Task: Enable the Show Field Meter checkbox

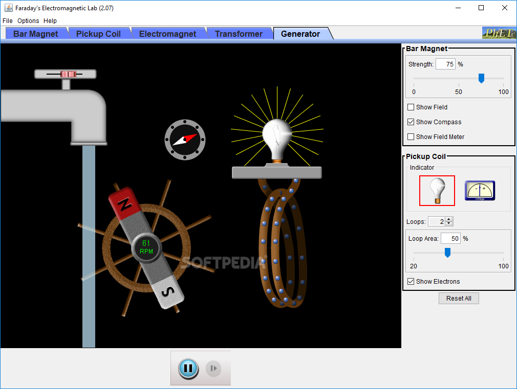Action: (x=411, y=136)
